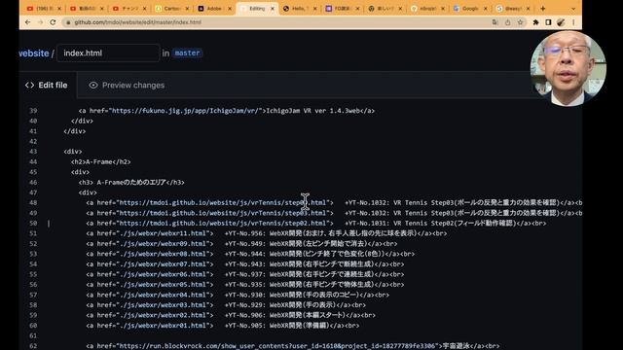623x350 pixels.
Task: Switch to the Carbon tab
Action: click(171, 9)
